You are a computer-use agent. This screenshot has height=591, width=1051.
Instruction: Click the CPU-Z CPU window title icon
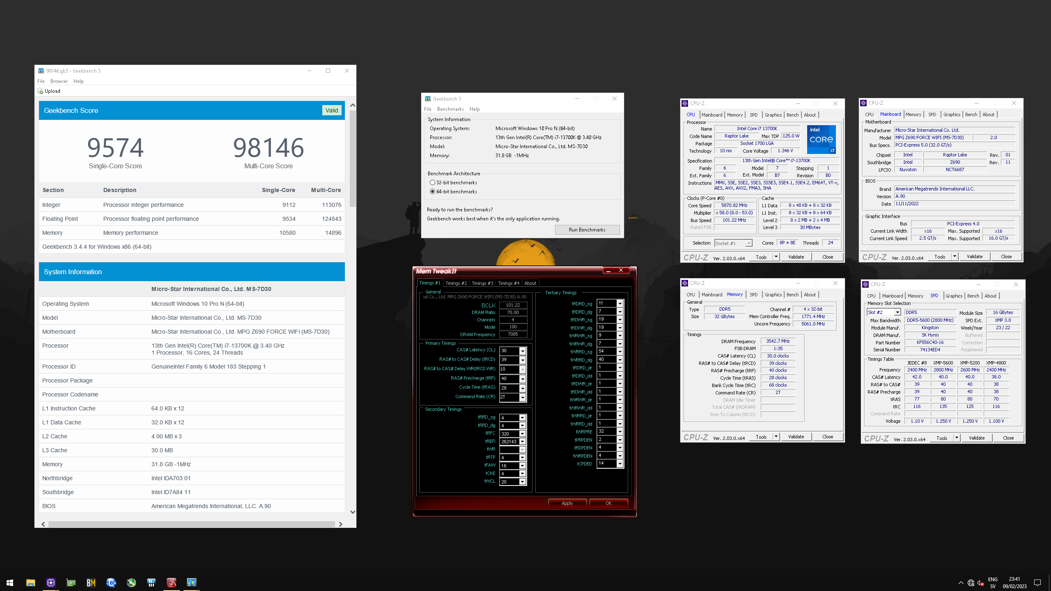tap(685, 103)
